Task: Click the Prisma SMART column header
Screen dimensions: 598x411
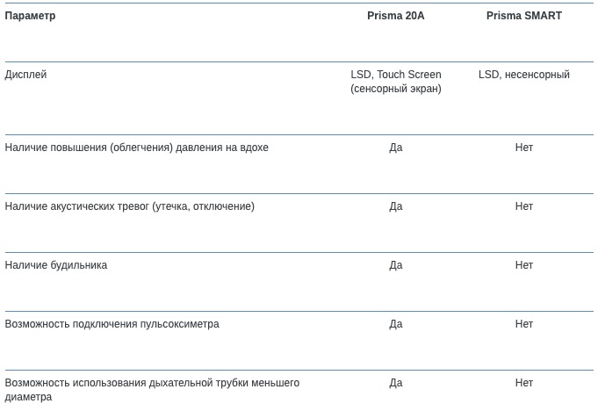Action: click(x=524, y=16)
